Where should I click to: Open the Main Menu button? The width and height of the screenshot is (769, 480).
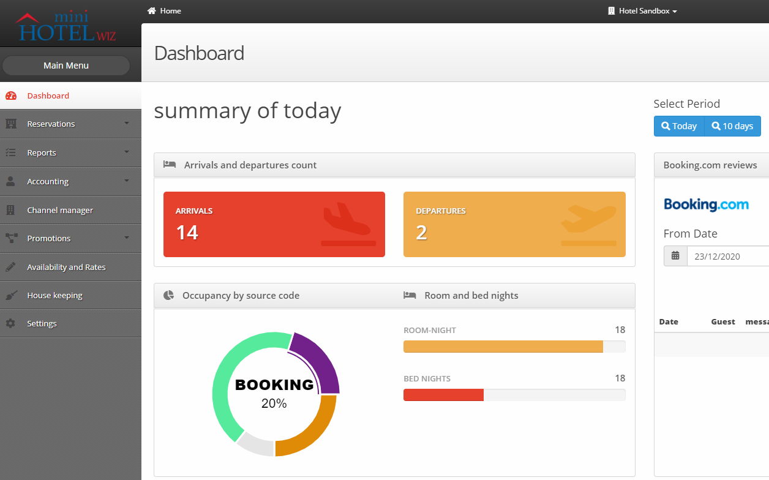66,66
